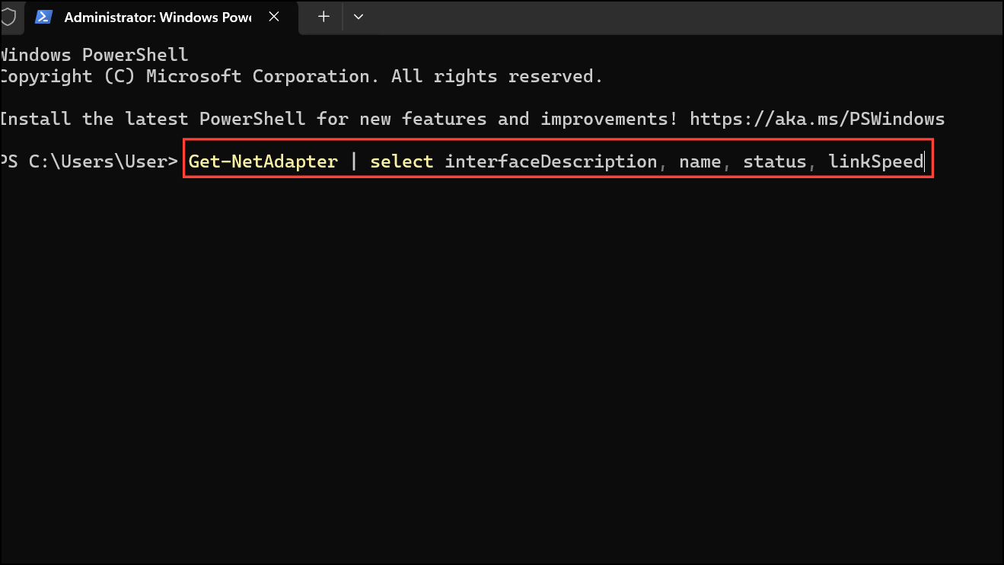Viewport: 1004px width, 565px height.
Task: Click the pipe character in the command
Action: 354,161
